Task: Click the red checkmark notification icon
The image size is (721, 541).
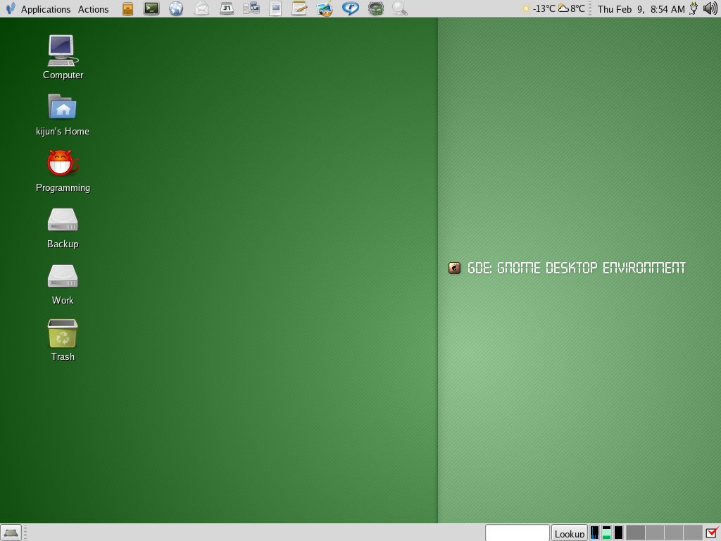Action: (712, 533)
